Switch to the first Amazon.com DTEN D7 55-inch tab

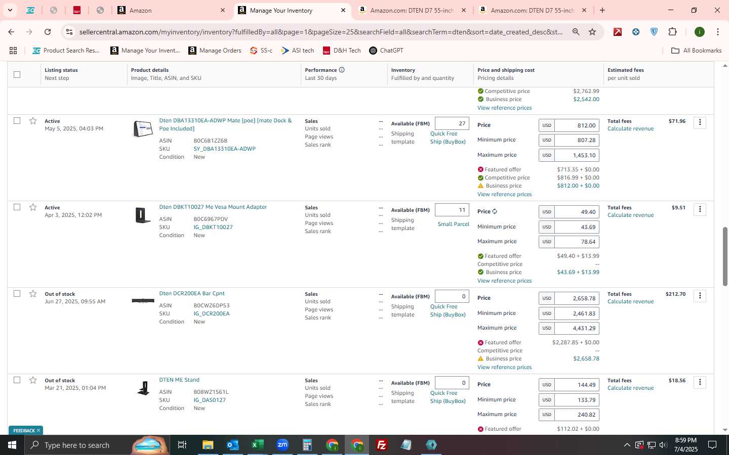[412, 10]
